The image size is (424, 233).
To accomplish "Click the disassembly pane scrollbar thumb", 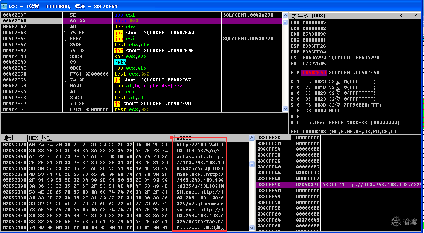I will (x=285, y=22).
